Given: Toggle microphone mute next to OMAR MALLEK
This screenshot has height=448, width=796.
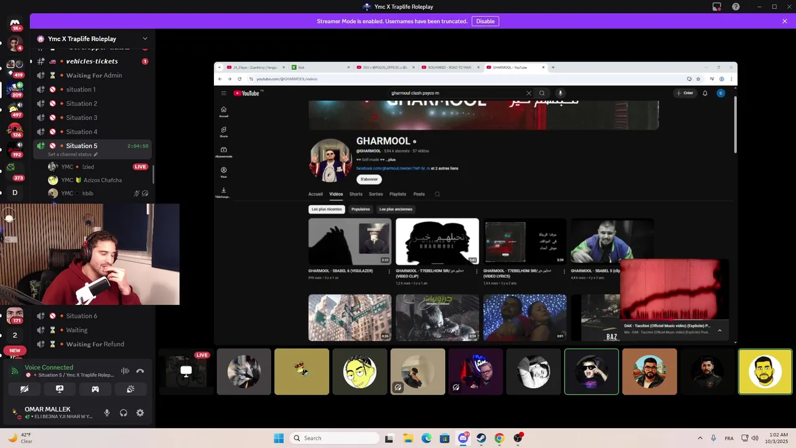Looking at the screenshot, I should pyautogui.click(x=107, y=413).
